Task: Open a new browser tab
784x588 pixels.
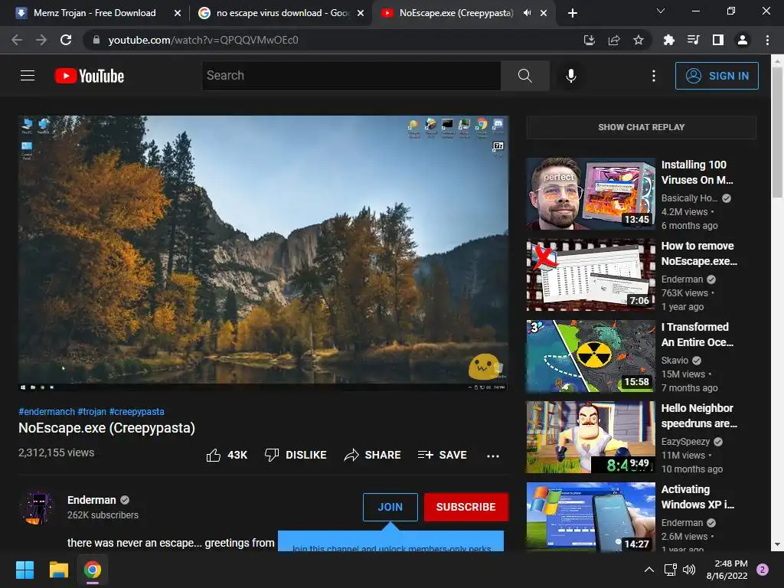Action: (x=573, y=13)
